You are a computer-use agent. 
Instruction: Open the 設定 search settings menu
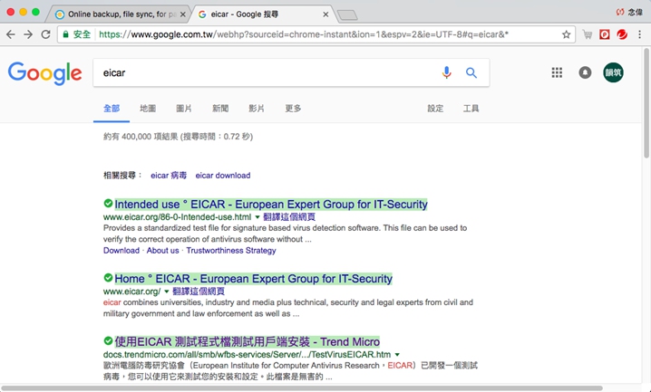tap(435, 109)
